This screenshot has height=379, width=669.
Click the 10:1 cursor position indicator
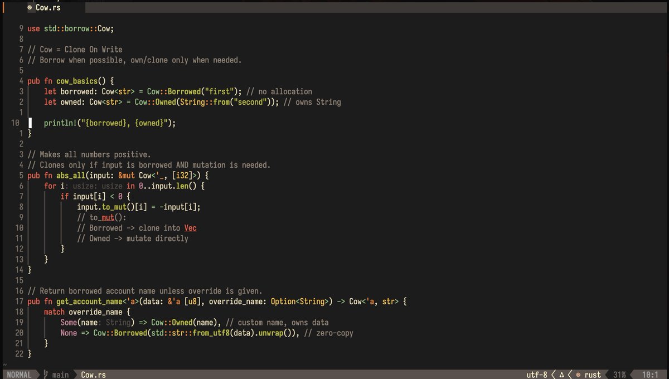click(650, 375)
